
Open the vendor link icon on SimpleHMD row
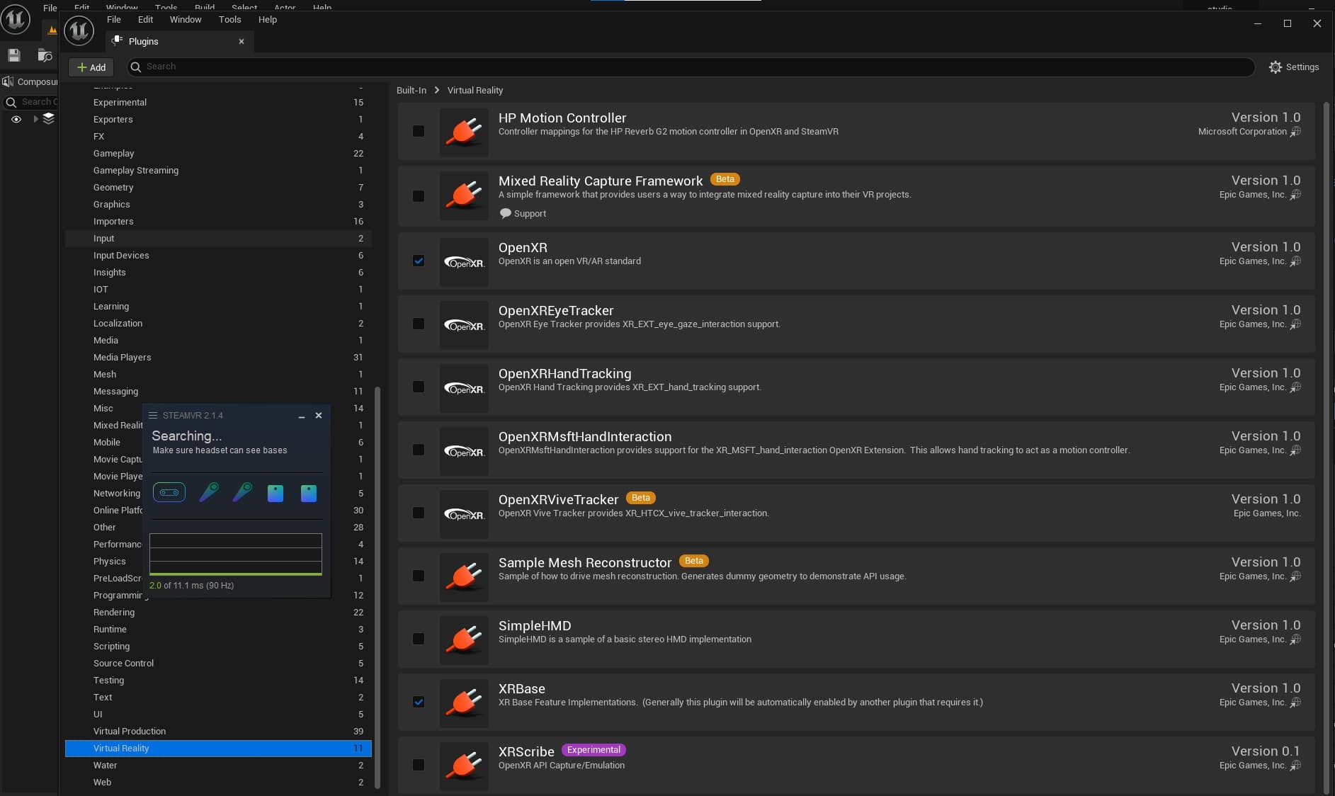(x=1295, y=639)
